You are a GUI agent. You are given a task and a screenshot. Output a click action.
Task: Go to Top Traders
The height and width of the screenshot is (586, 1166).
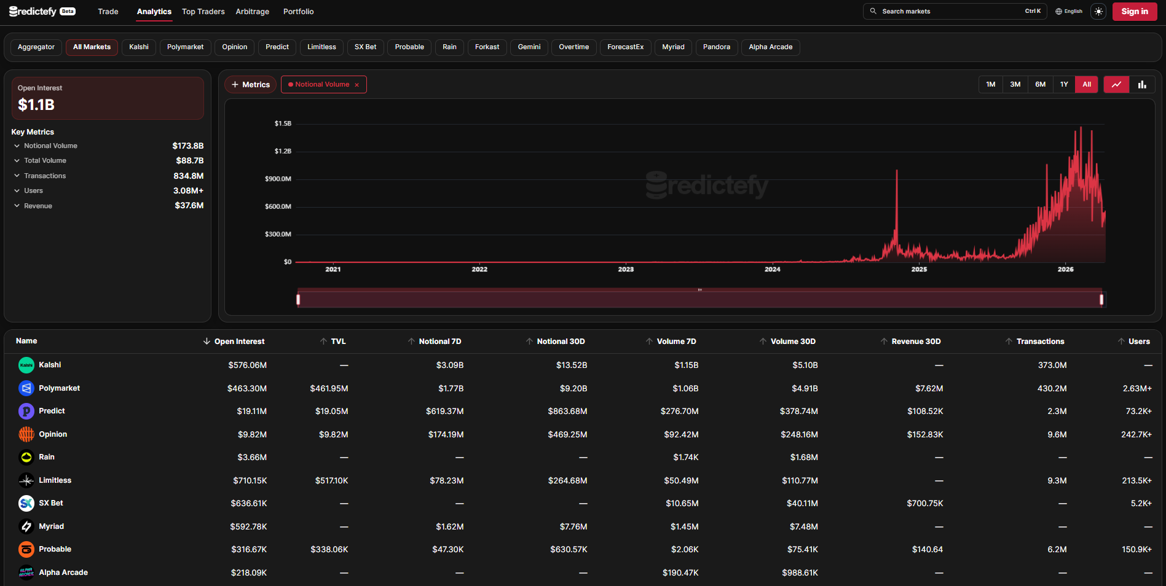pos(203,12)
